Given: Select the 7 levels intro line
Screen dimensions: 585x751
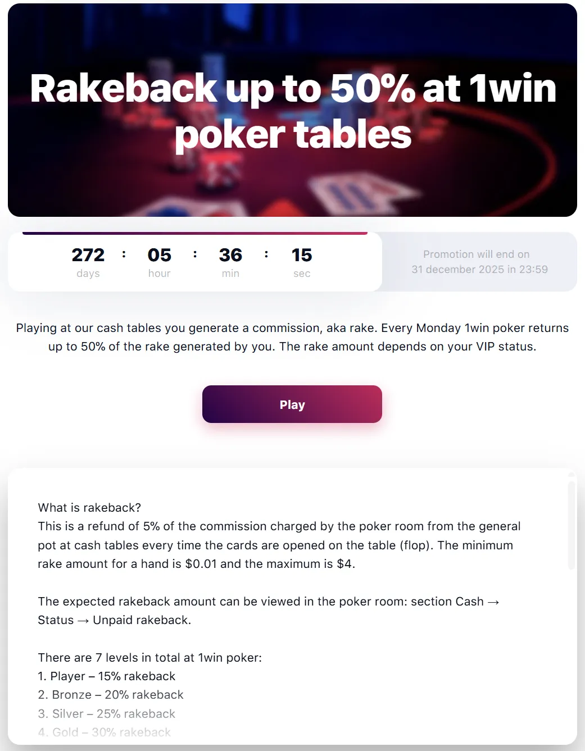Looking at the screenshot, I should tap(149, 657).
